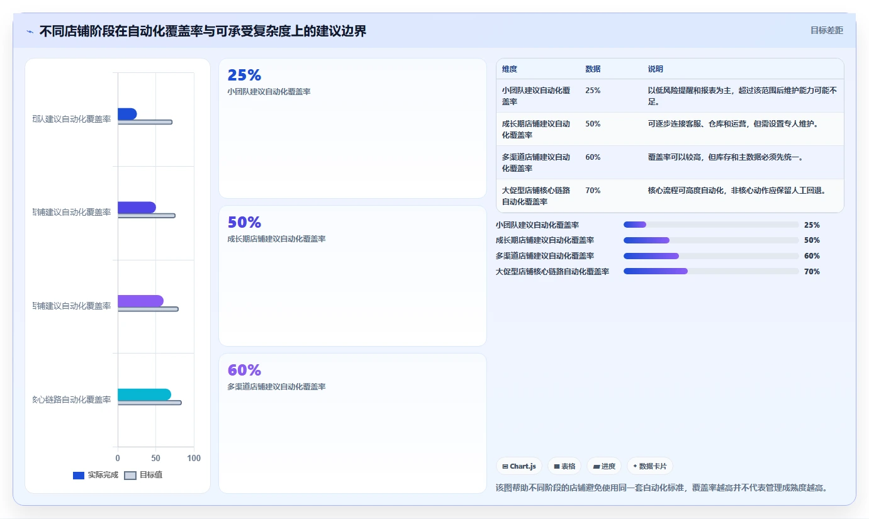The height and width of the screenshot is (519, 869).
Task: Click the 维度 table column header
Action: coord(510,69)
